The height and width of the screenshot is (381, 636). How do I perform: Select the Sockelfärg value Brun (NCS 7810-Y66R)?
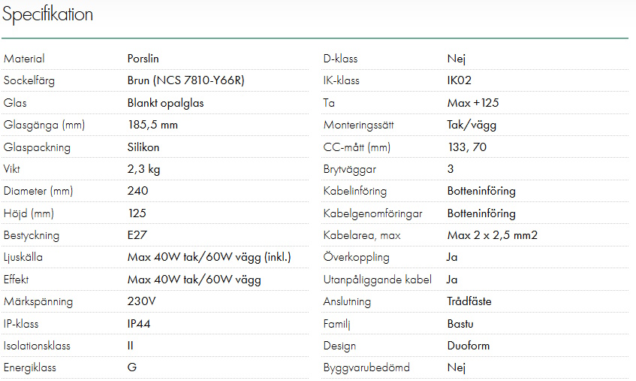185,80
